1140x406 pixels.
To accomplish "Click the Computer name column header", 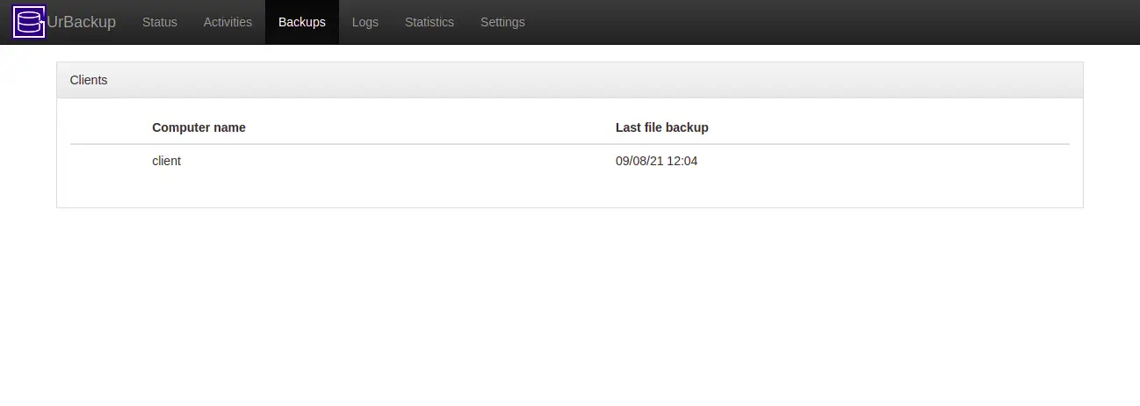I will coord(198,127).
